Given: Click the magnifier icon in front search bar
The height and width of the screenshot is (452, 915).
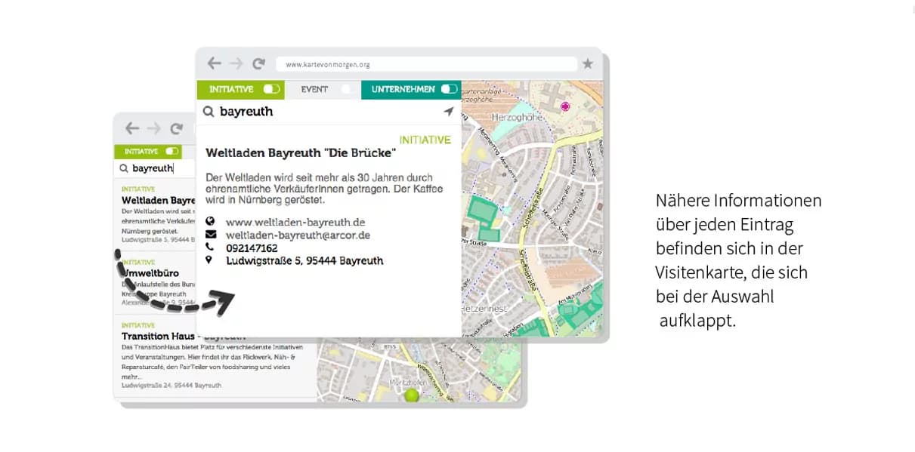Looking at the screenshot, I should 209,112.
